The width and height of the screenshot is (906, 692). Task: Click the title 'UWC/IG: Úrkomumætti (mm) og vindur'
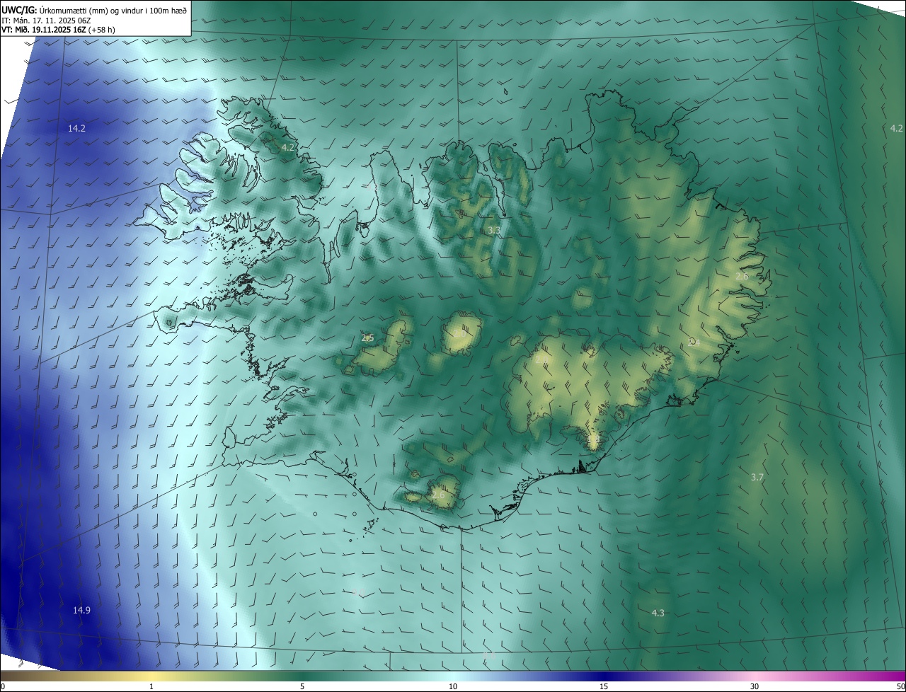[94, 10]
